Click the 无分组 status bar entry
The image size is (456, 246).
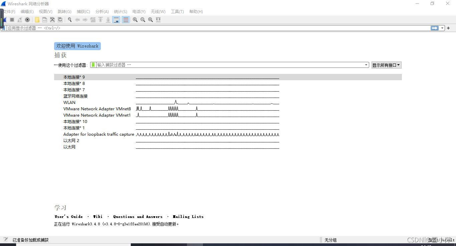click(x=330, y=240)
